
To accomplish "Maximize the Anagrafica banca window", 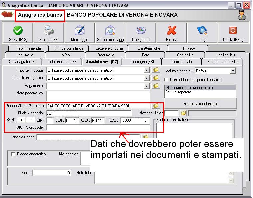I will click(239, 5).
